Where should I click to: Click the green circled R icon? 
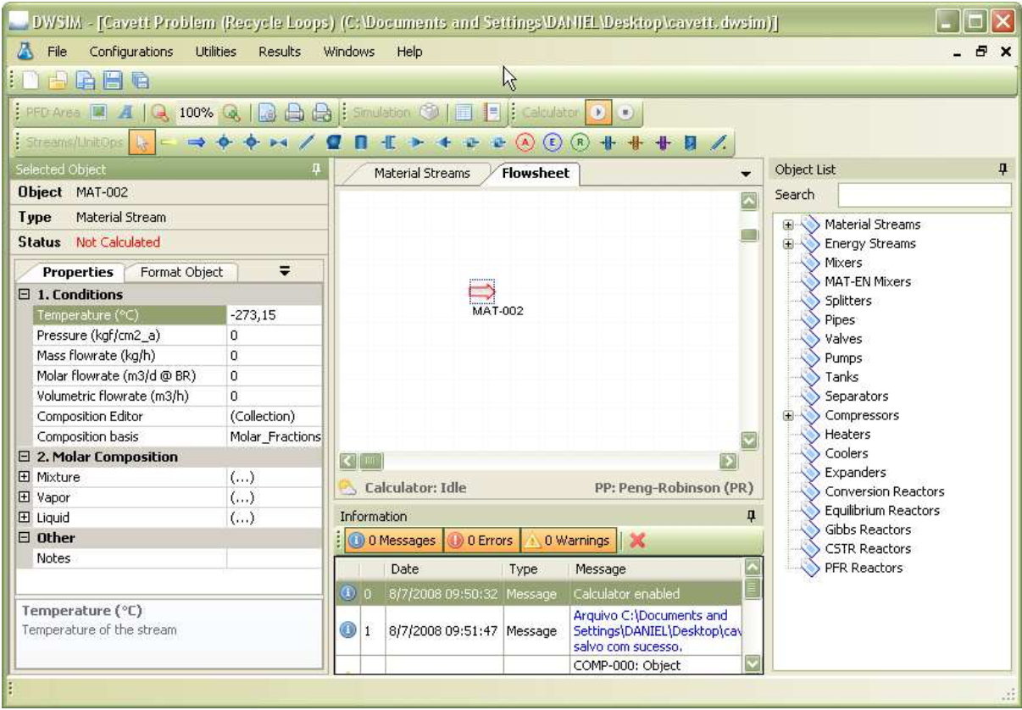click(580, 141)
